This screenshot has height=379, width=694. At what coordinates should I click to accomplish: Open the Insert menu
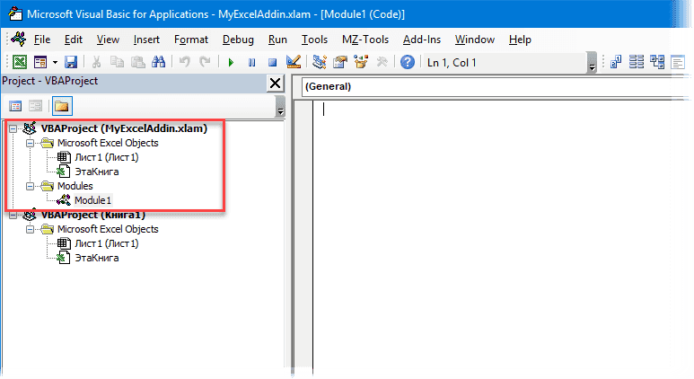146,40
